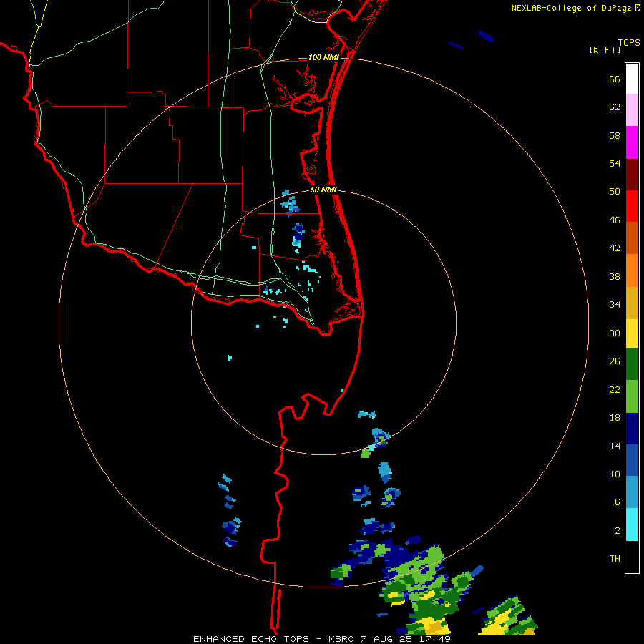Click the "30" legend label
Screen dimensions: 644x644
point(615,333)
